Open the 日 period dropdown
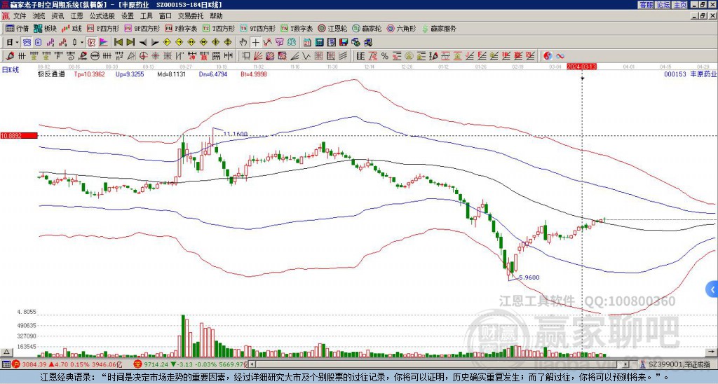 point(13,43)
